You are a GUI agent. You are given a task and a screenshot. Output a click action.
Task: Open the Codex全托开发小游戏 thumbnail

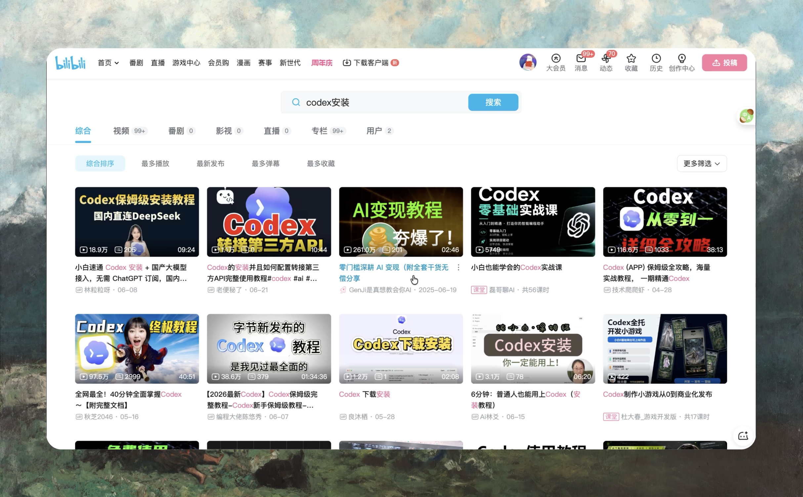pos(665,349)
